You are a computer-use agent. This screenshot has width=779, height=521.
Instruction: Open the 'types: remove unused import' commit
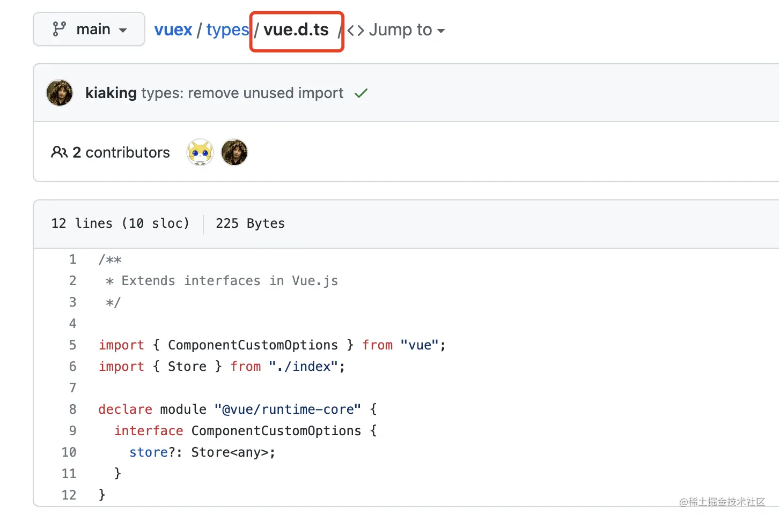[242, 93]
